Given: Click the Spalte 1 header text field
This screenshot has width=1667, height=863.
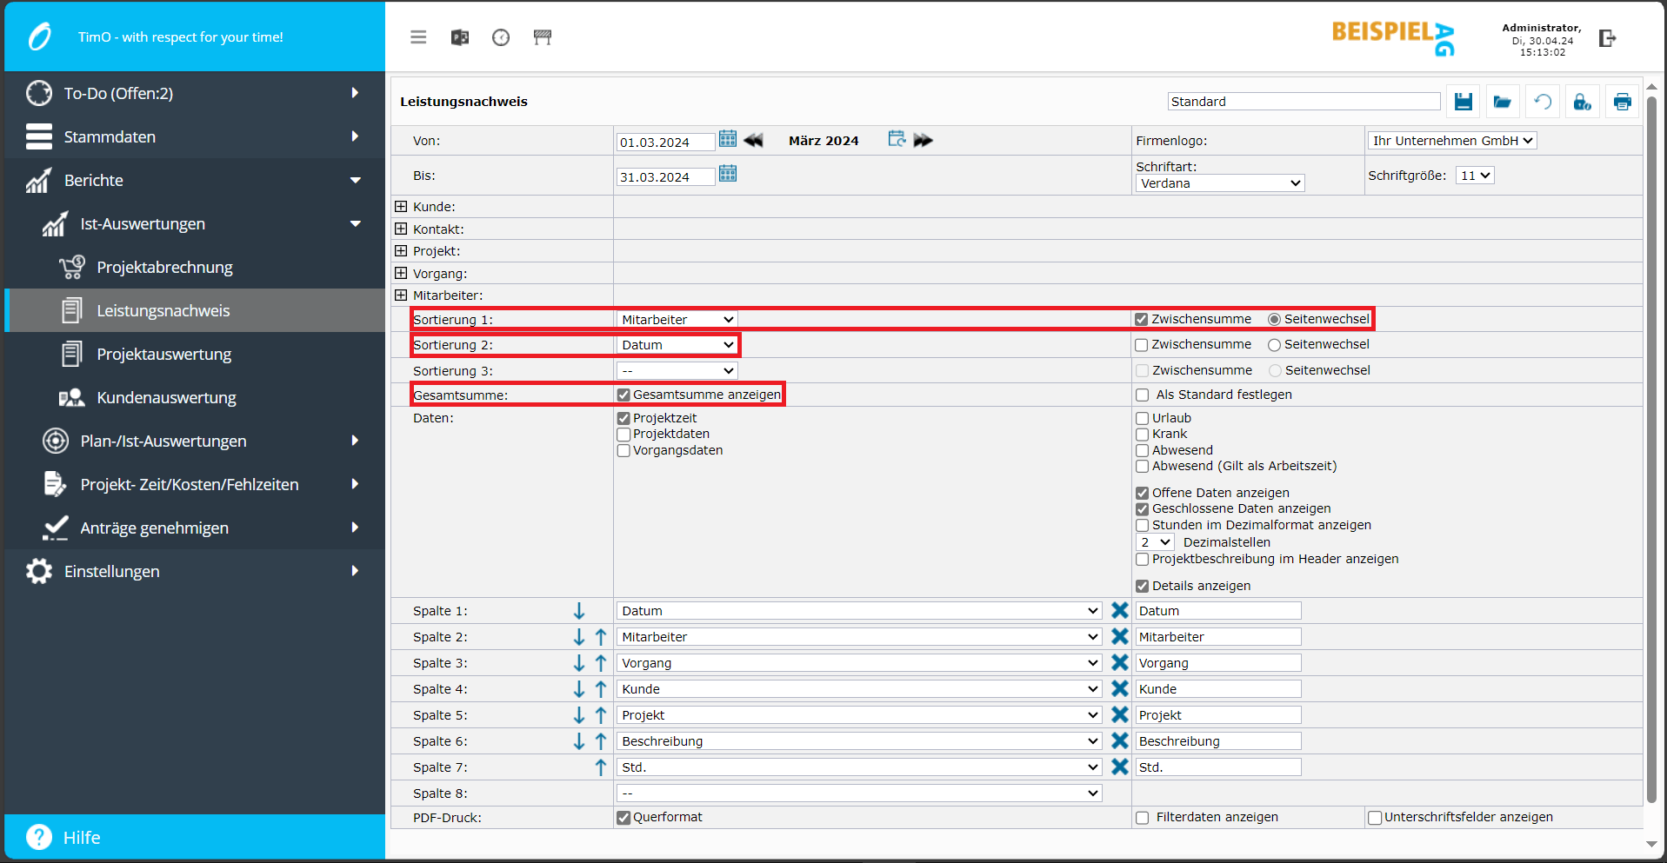Looking at the screenshot, I should coord(1217,611).
